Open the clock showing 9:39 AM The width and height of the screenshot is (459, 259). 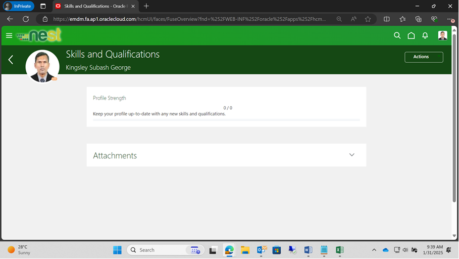433,249
